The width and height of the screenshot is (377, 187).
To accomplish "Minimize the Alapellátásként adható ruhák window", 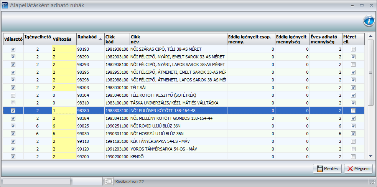I will point(352,5).
